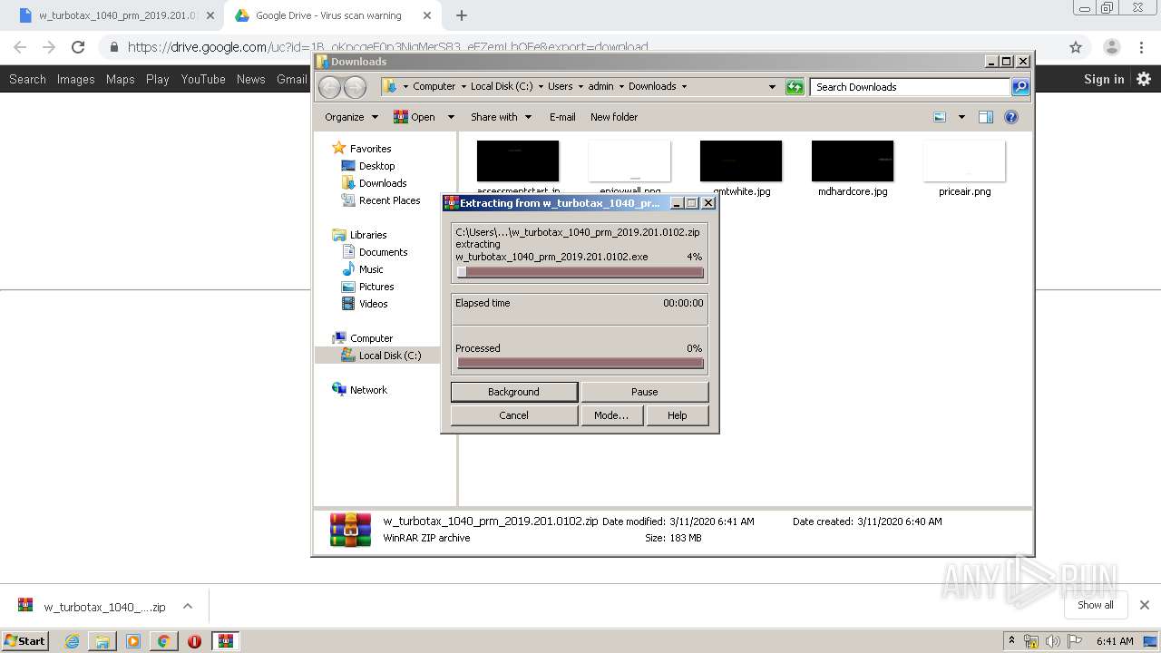Click the E-mail toolbar button
Viewport: 1161px width, 653px height.
coord(562,117)
